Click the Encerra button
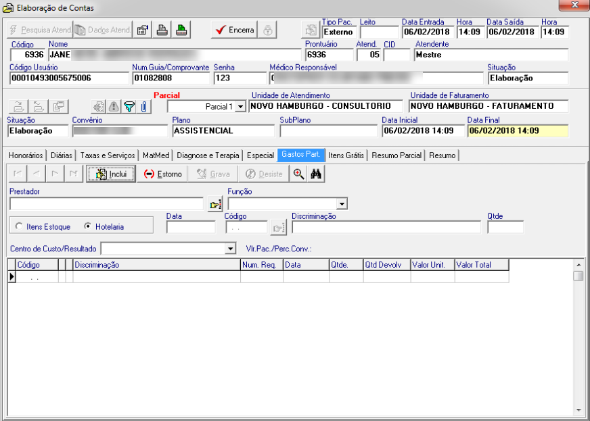The width and height of the screenshot is (590, 421). click(x=234, y=30)
